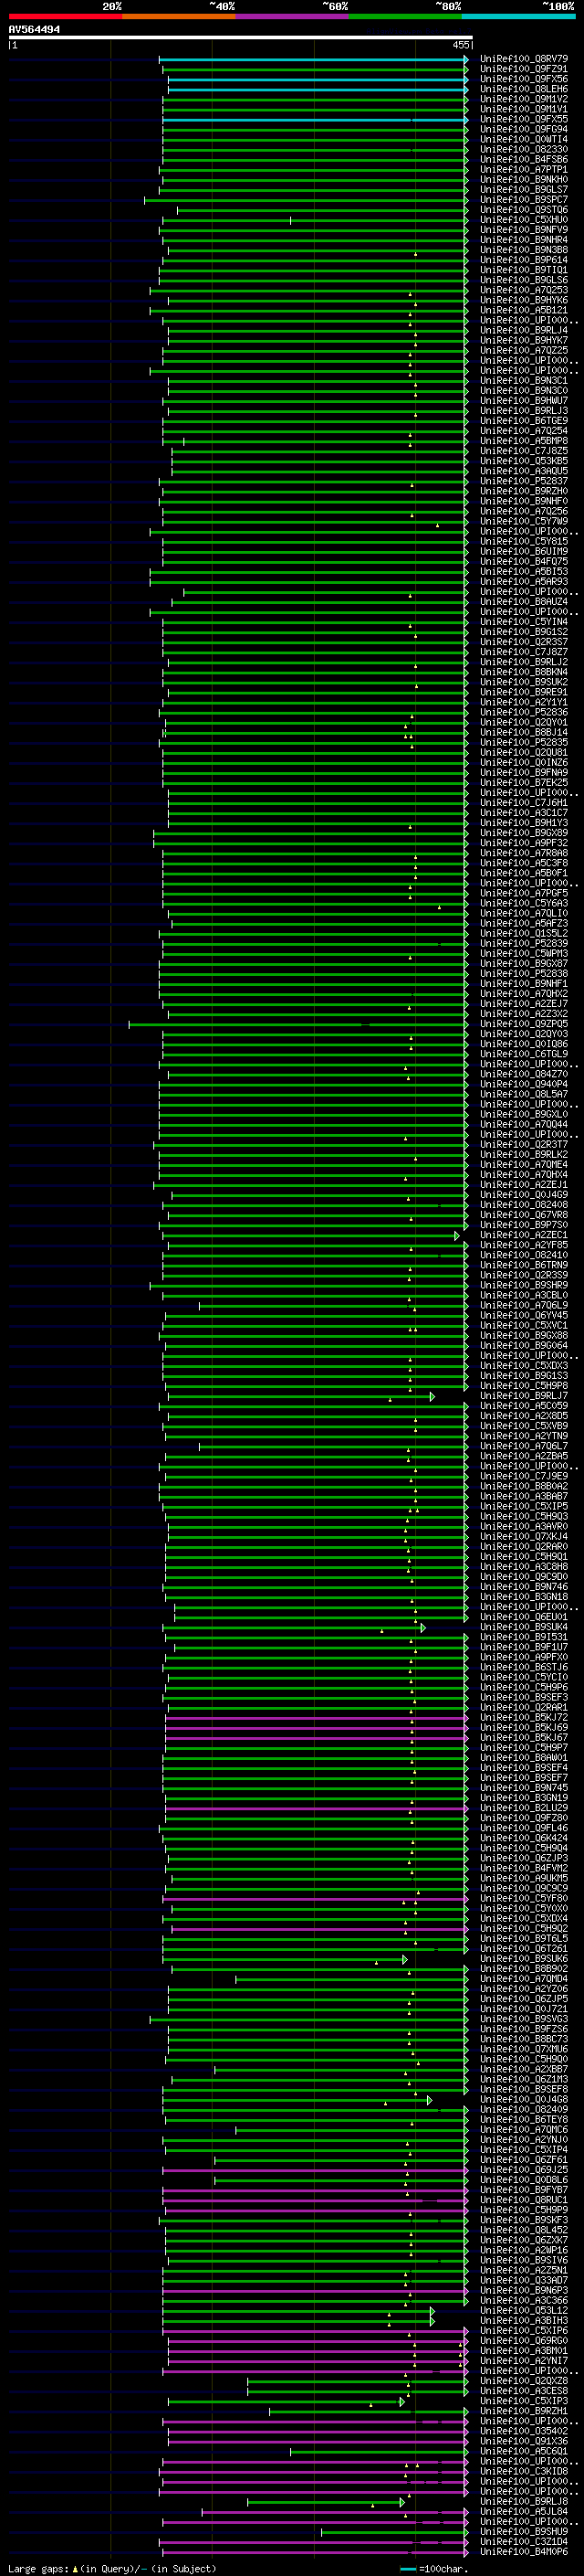Screen dimensions: 584x2576
Task: Select the label UniRef100_P52837
Action: [523, 481]
